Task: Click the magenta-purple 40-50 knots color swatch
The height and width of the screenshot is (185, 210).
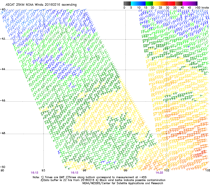Action: pyautogui.click(x=190, y=3)
